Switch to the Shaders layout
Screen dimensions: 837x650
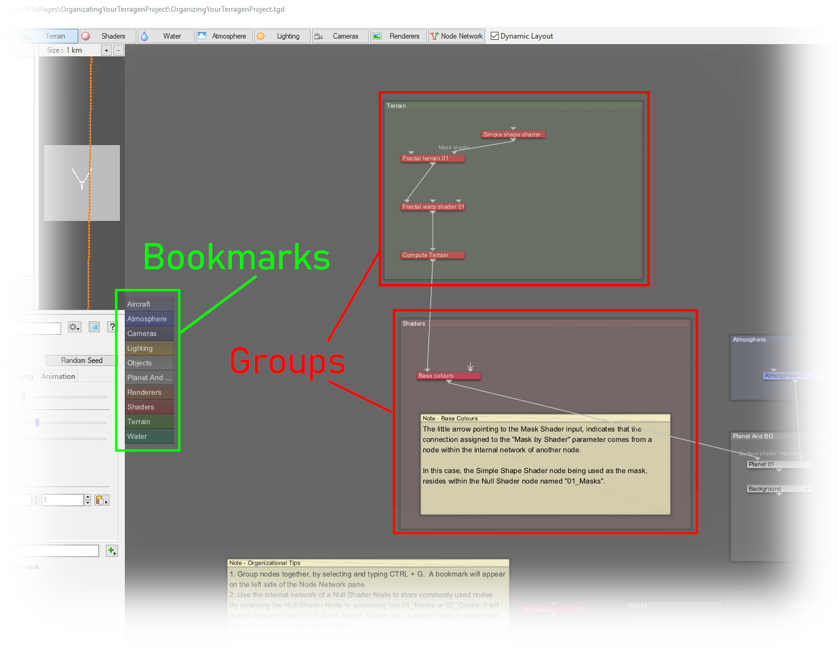108,36
